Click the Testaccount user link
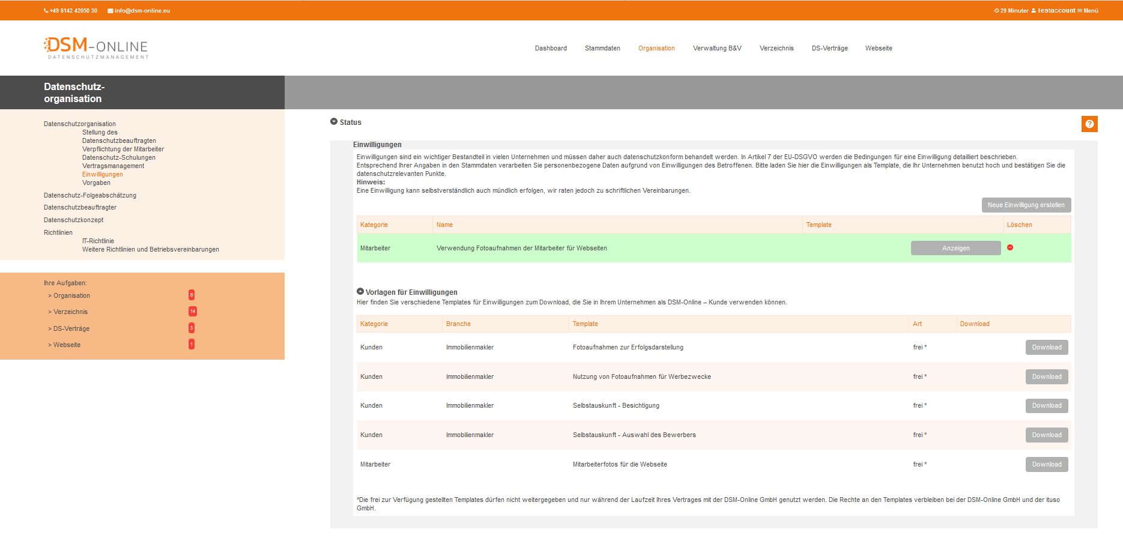The width and height of the screenshot is (1123, 541). (1053, 11)
